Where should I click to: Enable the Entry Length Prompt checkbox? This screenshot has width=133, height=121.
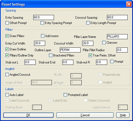[x=88, y=23]
